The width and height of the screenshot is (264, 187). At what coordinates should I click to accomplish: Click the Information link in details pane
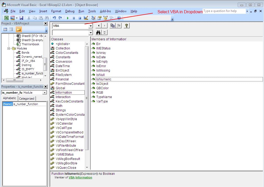84,177
